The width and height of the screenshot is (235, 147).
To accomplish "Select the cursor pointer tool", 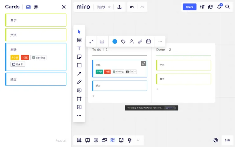I will pyautogui.click(x=79, y=32).
